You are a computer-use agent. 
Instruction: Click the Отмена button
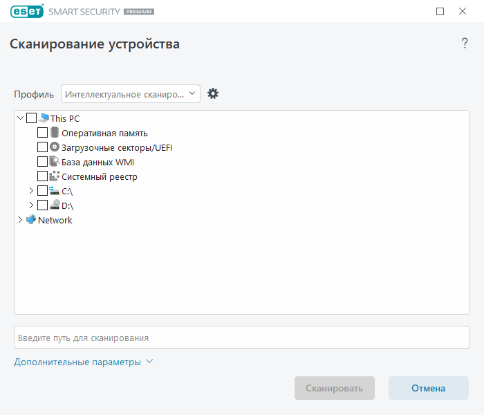click(429, 388)
